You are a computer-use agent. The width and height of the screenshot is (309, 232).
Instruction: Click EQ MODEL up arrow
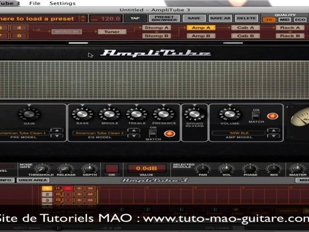point(134,130)
